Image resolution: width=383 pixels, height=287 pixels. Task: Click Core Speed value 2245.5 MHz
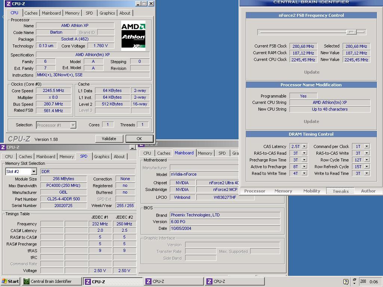[53, 90]
